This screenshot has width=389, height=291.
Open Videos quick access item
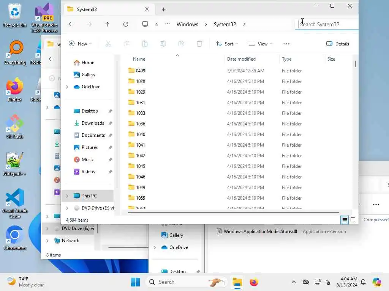point(88,172)
